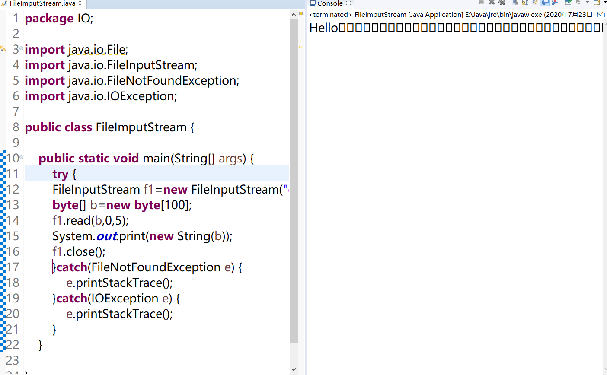
Task: Click the 'try {' line
Action: tap(64, 174)
